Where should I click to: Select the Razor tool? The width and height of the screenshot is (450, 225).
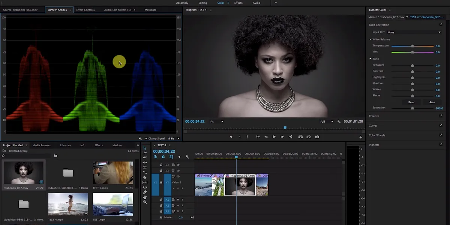tap(145, 177)
